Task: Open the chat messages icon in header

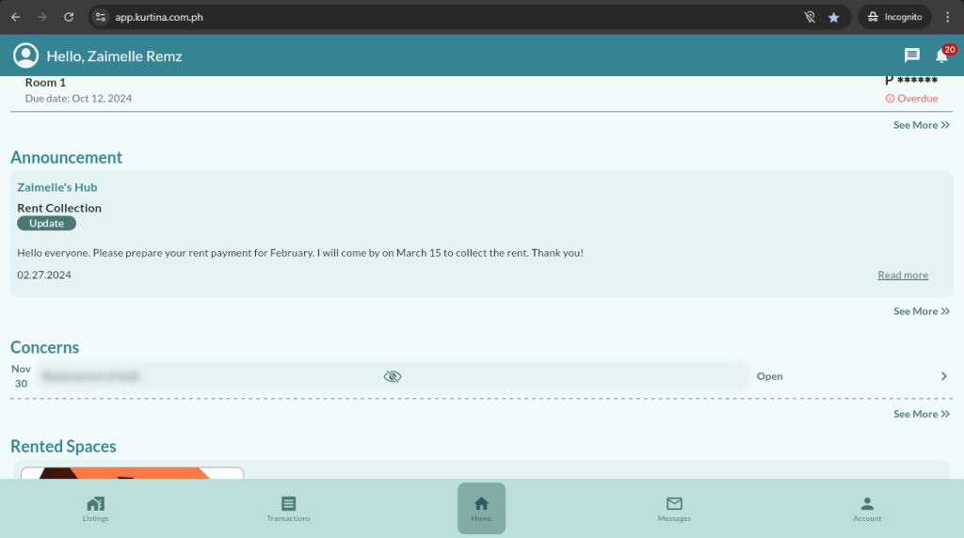Action: pyautogui.click(x=911, y=55)
